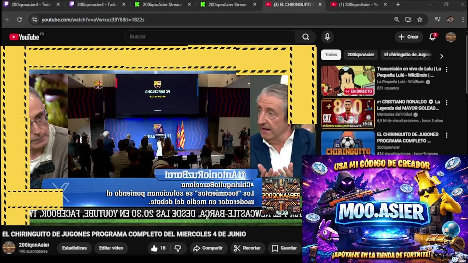Click the Crear button

[x=408, y=37]
